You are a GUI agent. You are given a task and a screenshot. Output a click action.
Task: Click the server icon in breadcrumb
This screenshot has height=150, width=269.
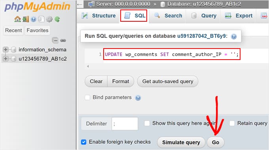point(91,4)
